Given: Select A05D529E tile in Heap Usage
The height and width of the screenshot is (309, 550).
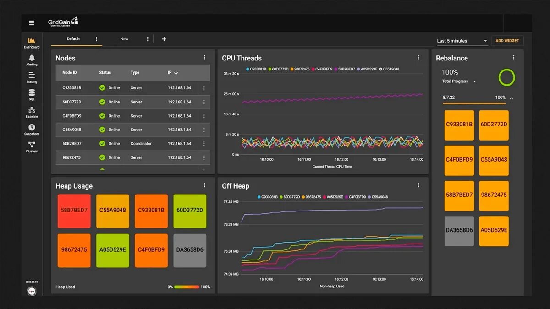Looking at the screenshot, I should point(113,250).
